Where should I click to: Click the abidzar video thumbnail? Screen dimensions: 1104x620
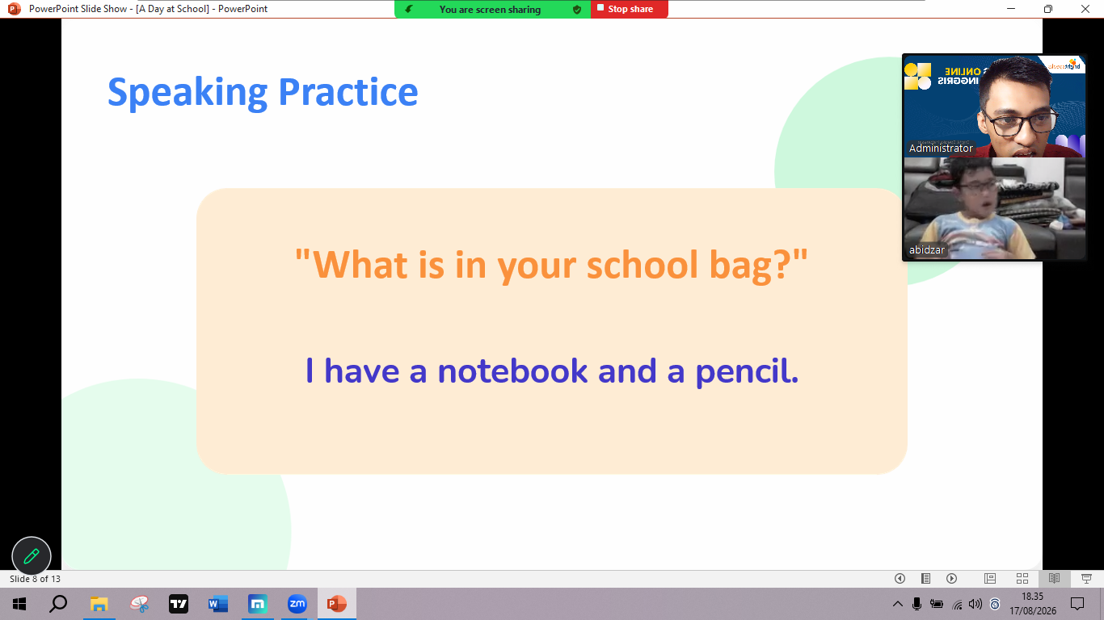(x=994, y=208)
